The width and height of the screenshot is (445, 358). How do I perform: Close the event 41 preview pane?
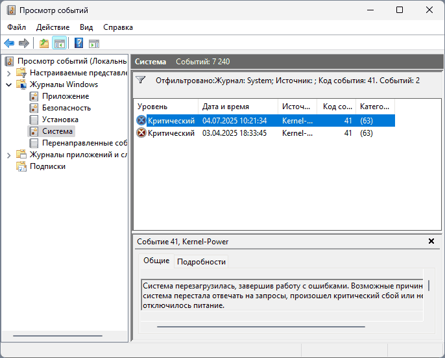[x=431, y=241]
